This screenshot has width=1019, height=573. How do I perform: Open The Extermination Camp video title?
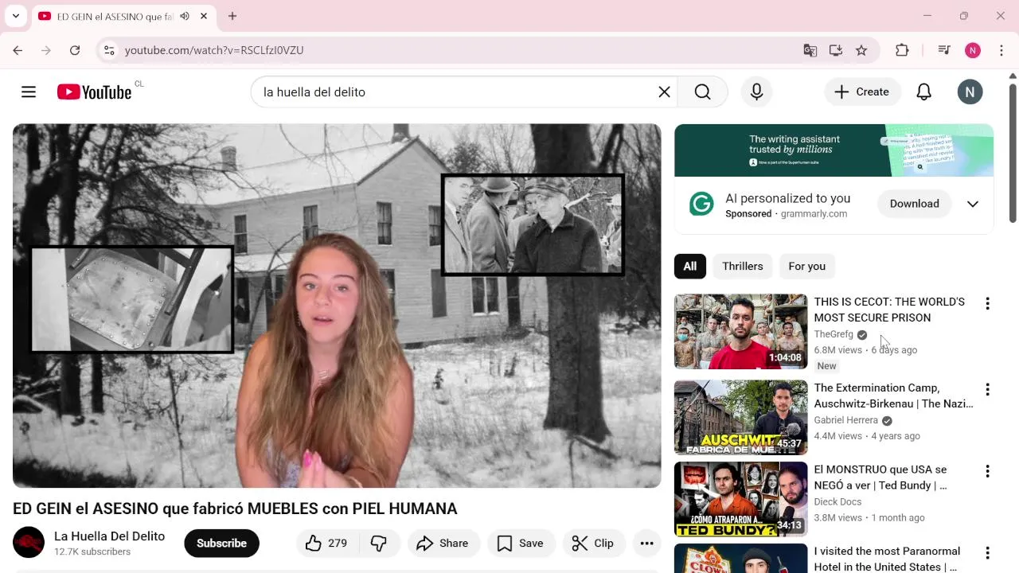click(x=893, y=396)
